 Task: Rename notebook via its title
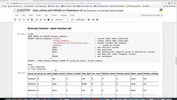tap(58, 11)
